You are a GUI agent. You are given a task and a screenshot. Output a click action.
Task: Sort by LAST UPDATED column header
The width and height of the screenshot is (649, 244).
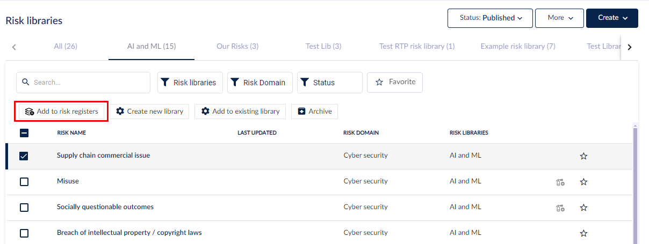pos(257,133)
